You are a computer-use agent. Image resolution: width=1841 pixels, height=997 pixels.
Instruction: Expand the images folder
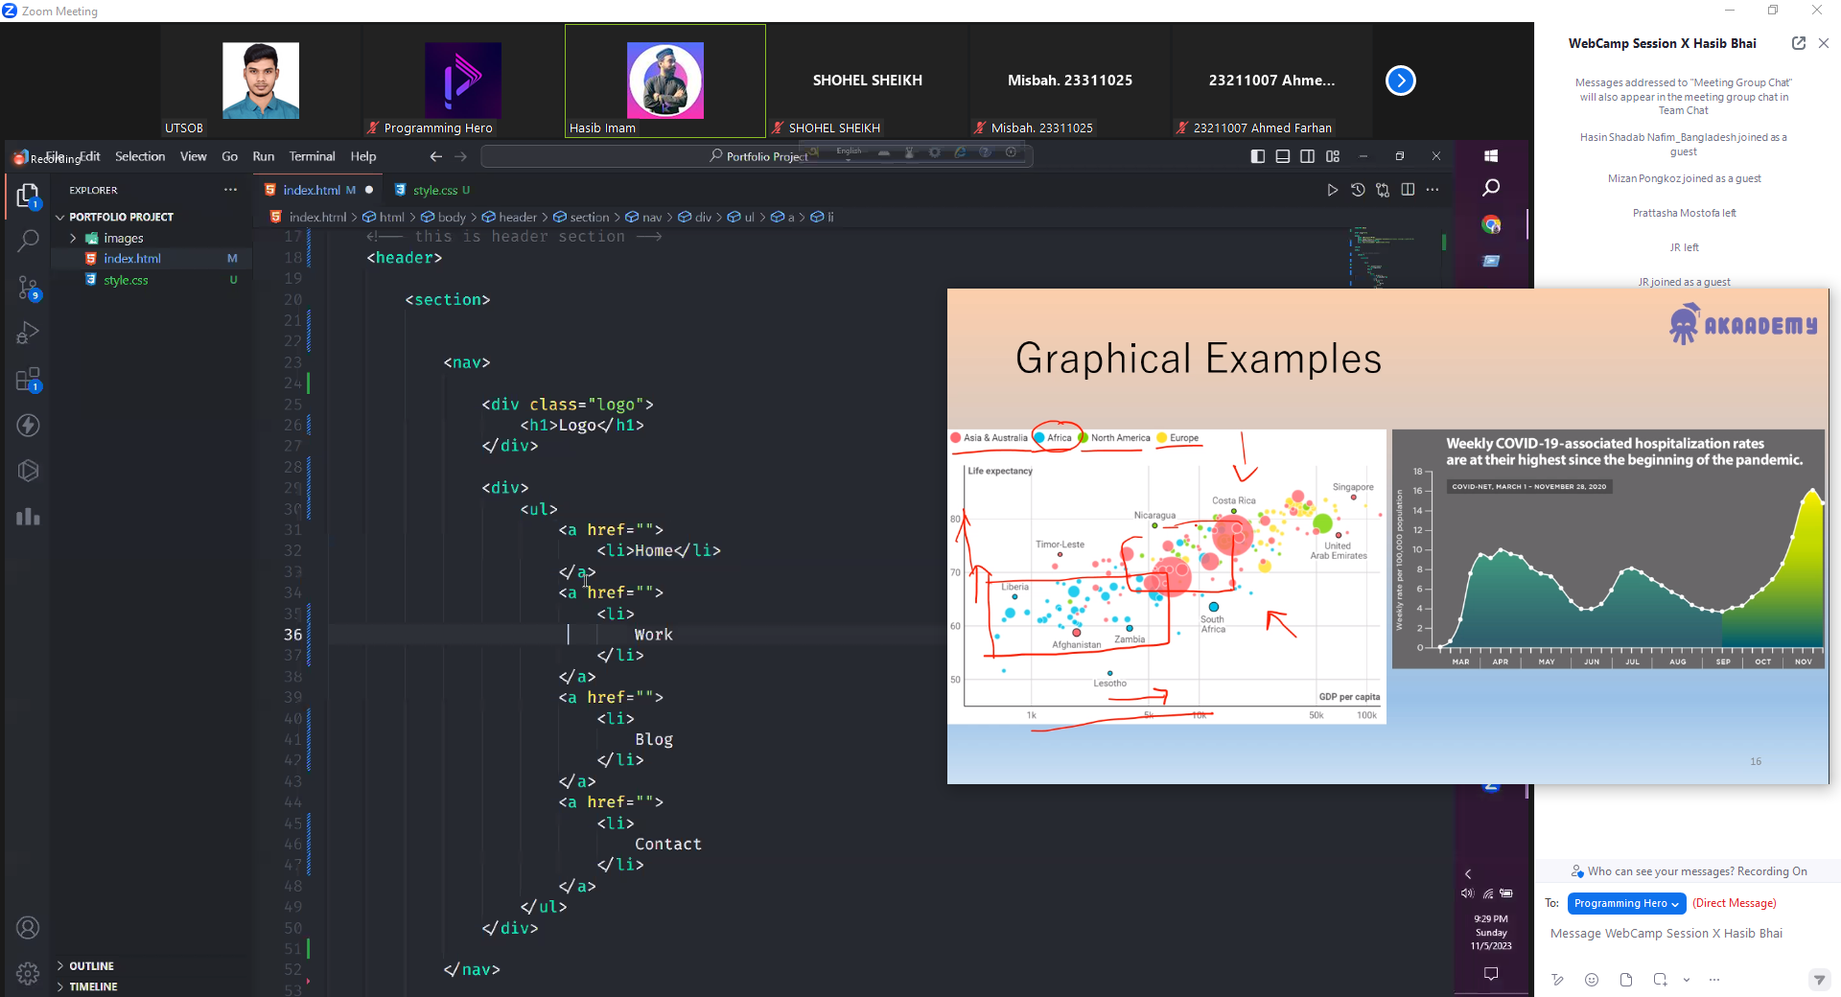tap(123, 238)
